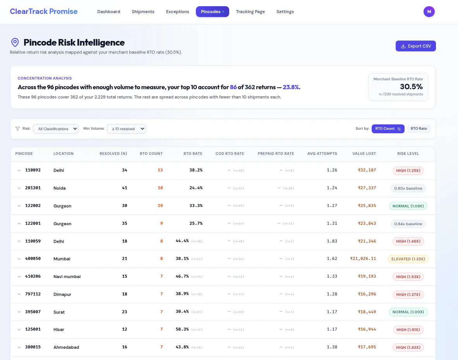458x360 pixels.
Task: Select the Pincodes tab
Action: tap(212, 12)
